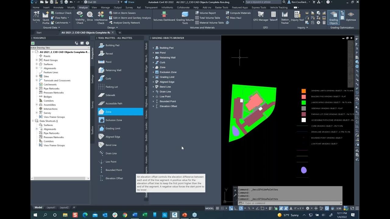Switch to Layout1 tab
The width and height of the screenshot is (390, 219).
[x=51, y=207]
